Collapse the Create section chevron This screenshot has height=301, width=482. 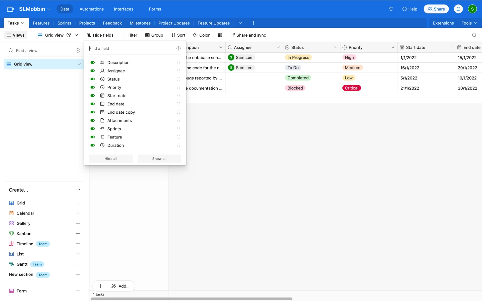[x=79, y=190]
